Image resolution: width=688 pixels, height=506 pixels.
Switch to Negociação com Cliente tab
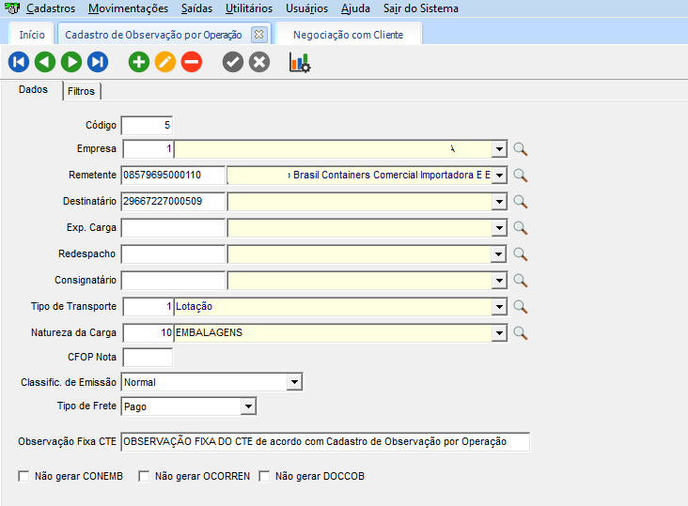(348, 35)
